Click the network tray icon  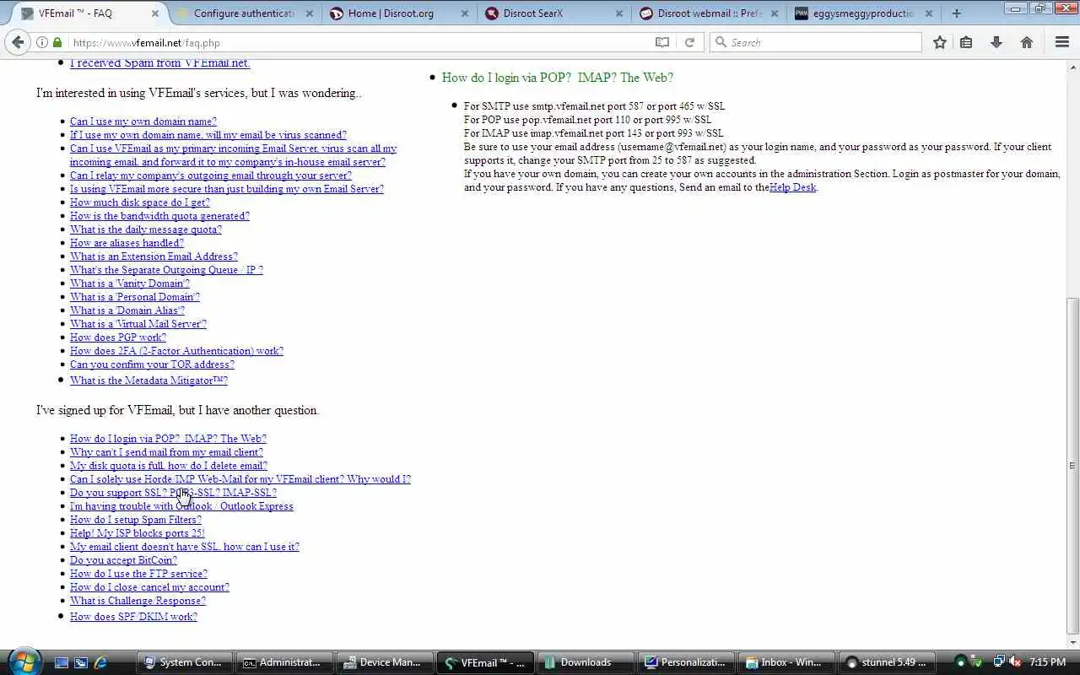(999, 662)
